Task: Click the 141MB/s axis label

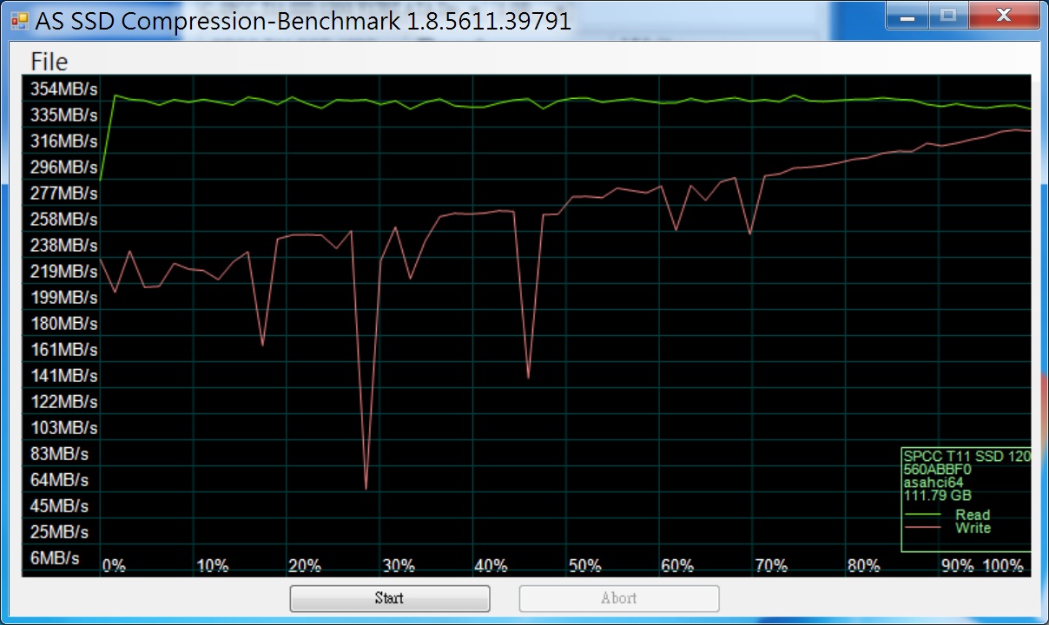Action: 64,376
